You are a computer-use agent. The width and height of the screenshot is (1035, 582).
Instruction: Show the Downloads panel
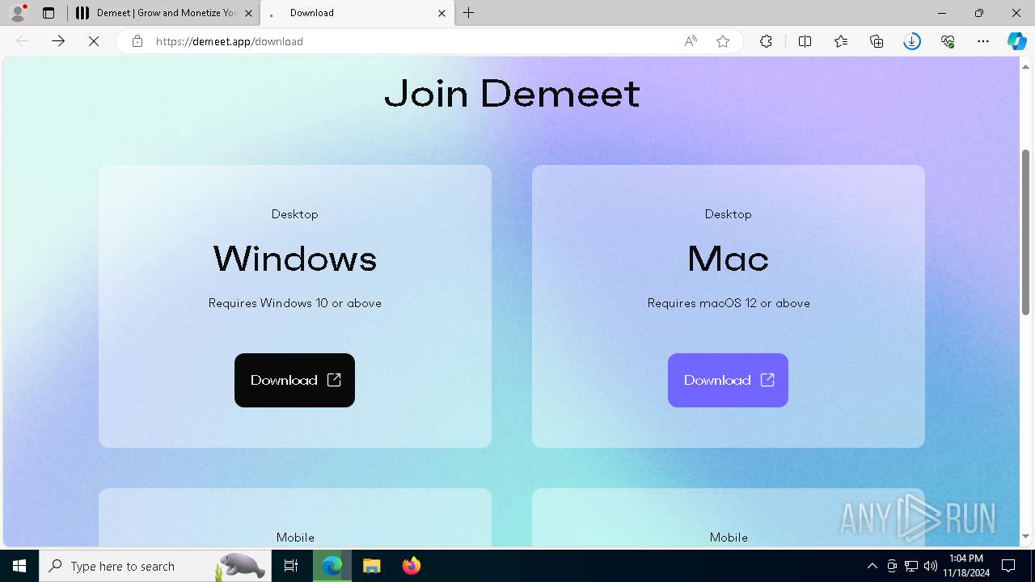(x=912, y=41)
